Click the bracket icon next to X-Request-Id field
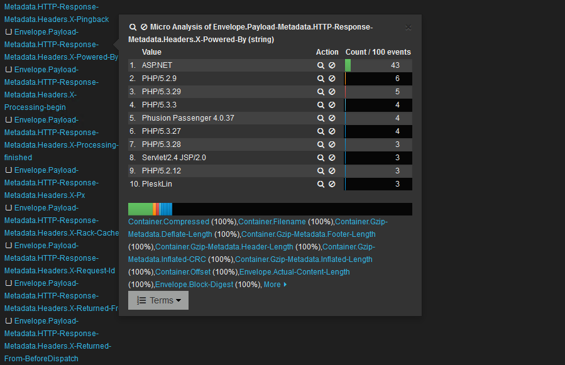 pyautogui.click(x=9, y=246)
